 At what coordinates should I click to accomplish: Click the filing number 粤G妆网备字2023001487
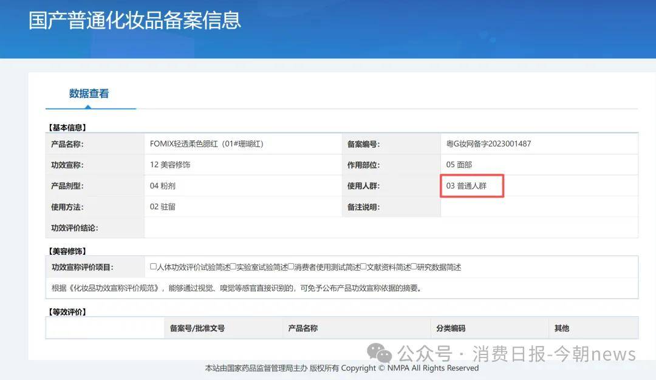[x=488, y=144]
